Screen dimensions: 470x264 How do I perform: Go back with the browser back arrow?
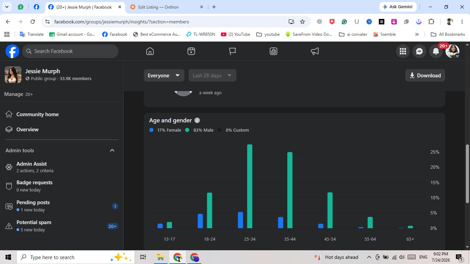coord(8,22)
